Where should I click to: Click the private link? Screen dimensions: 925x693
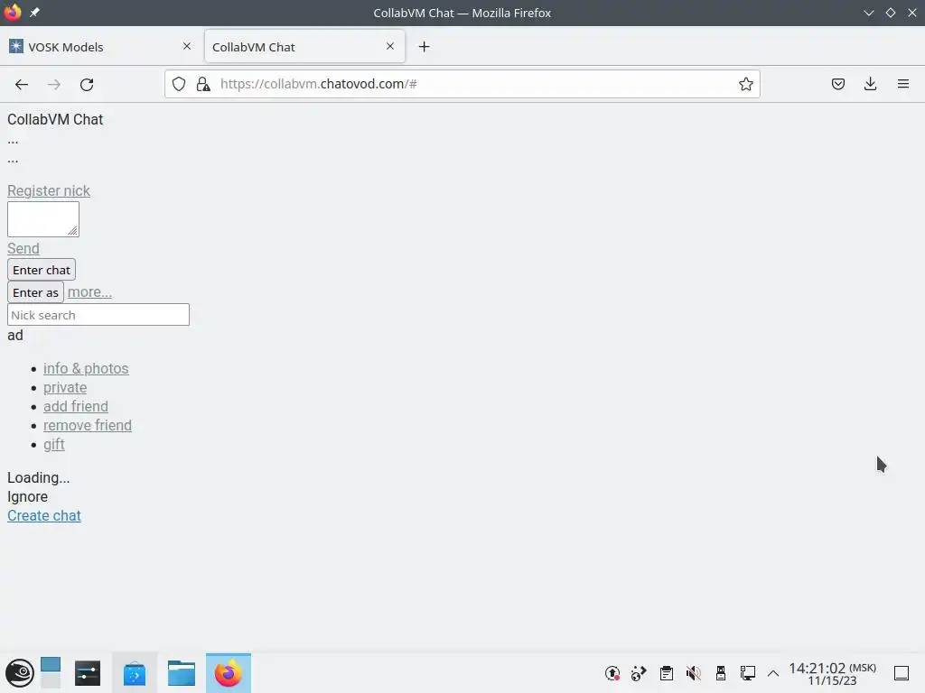point(65,387)
